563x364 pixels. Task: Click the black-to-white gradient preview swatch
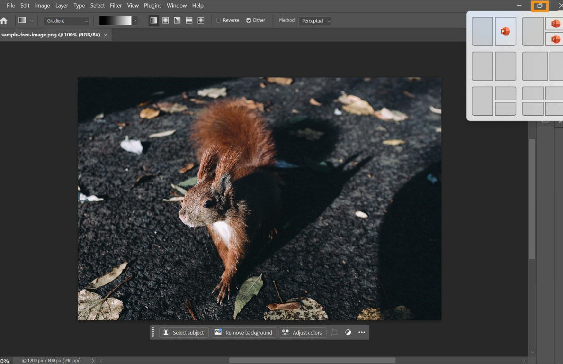pyautogui.click(x=116, y=20)
